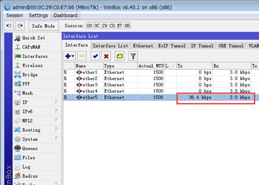Click the Interface List window title bar
The height and width of the screenshot is (185, 259).
point(160,36)
